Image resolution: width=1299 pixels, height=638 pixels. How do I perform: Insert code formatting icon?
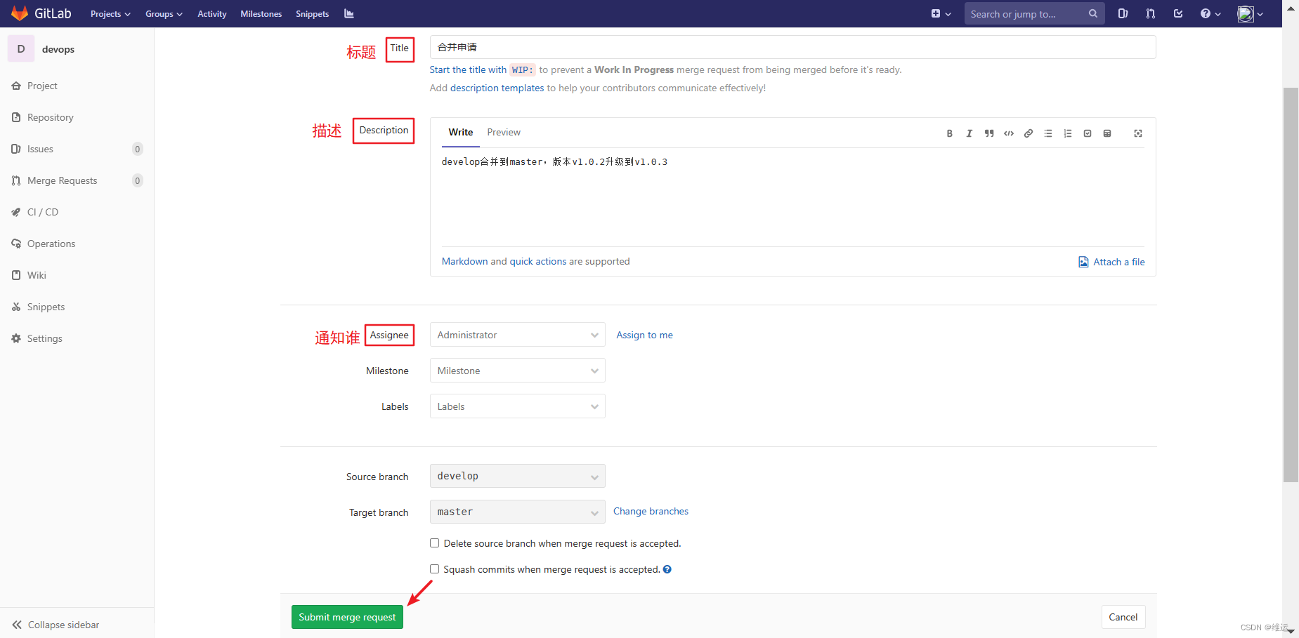click(x=1009, y=133)
